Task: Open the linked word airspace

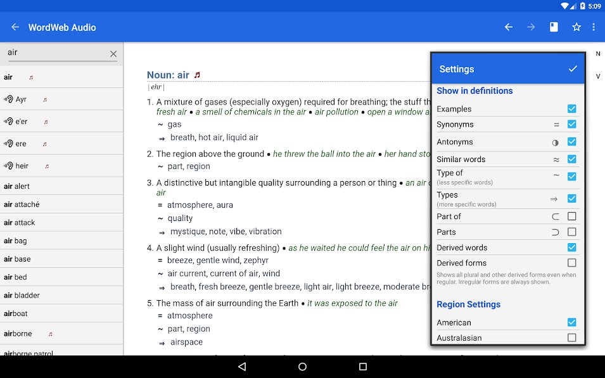Action: pos(186,342)
